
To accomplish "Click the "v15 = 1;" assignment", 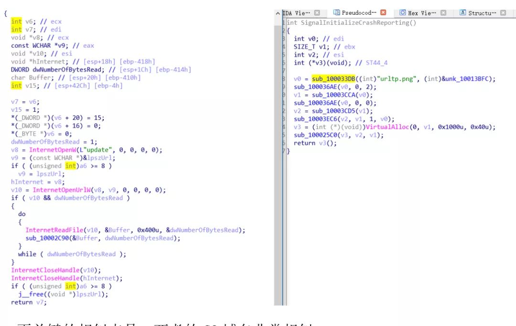I will (x=25, y=109).
